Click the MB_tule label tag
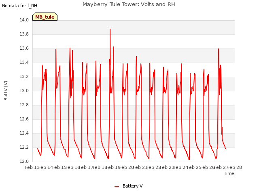The height and width of the screenshot is (194, 259). [45, 17]
